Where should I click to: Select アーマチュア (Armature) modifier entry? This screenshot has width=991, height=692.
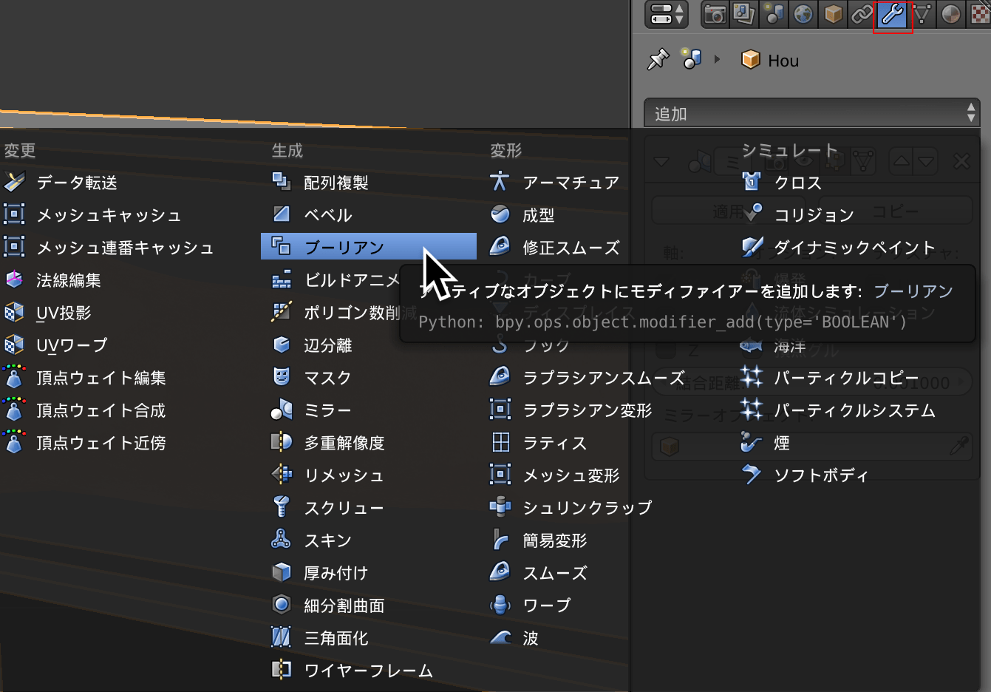coord(570,183)
